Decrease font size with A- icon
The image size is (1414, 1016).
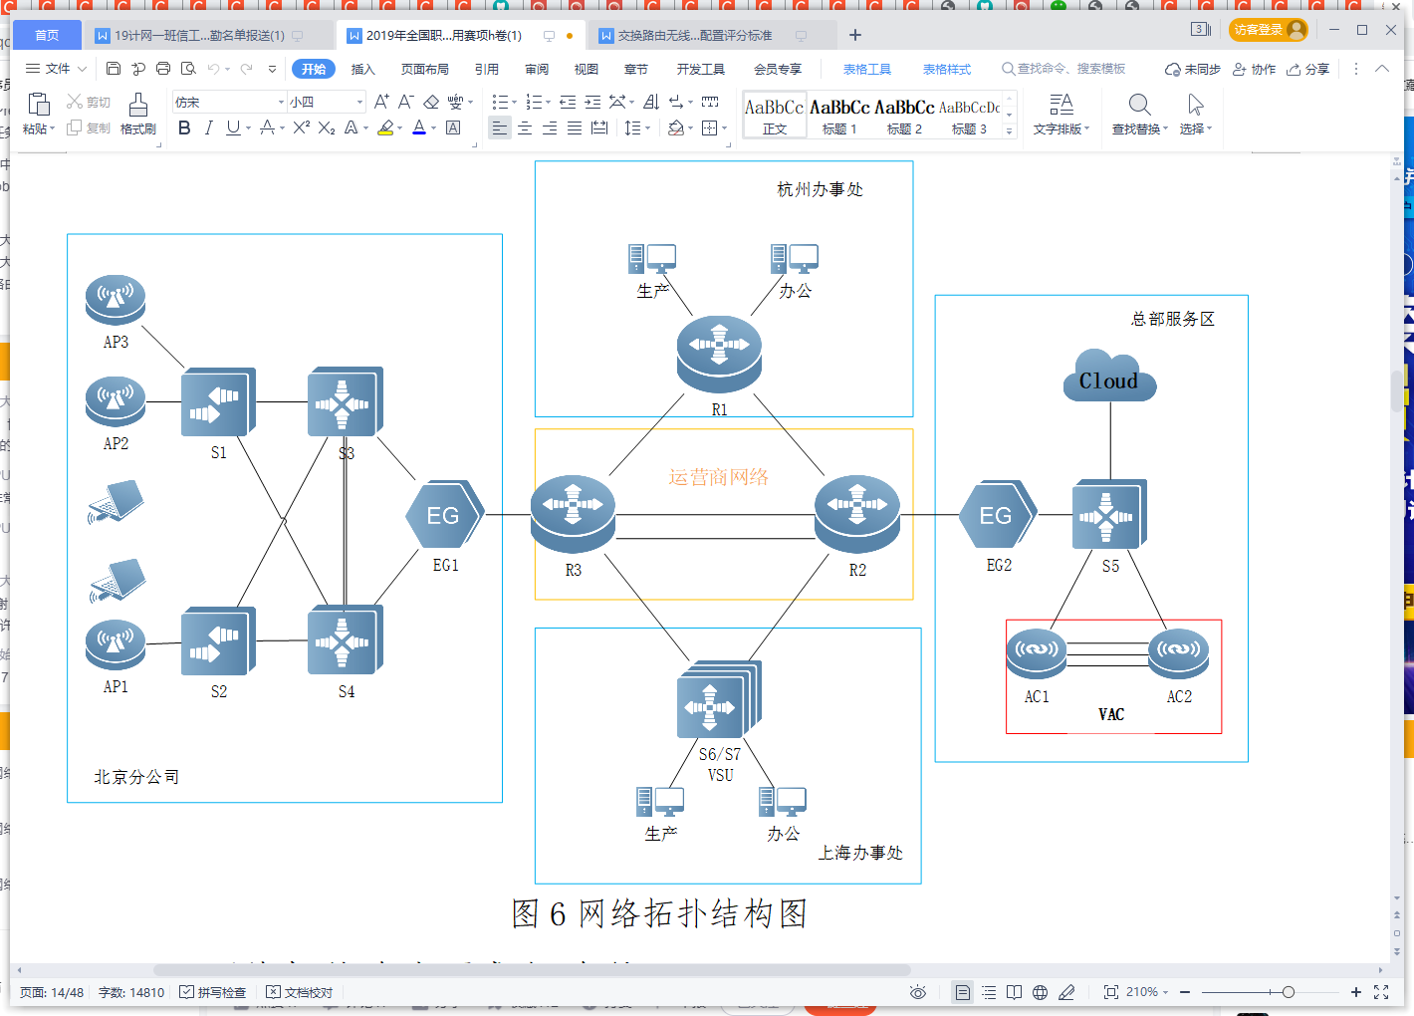(405, 102)
